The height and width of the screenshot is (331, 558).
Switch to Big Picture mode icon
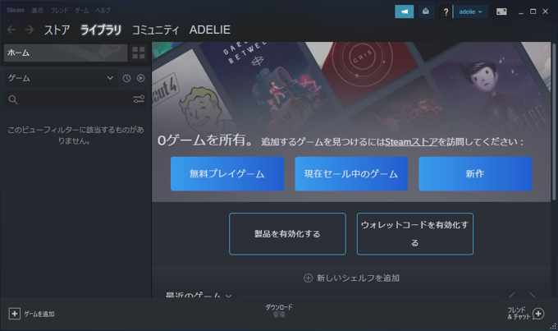pos(501,11)
